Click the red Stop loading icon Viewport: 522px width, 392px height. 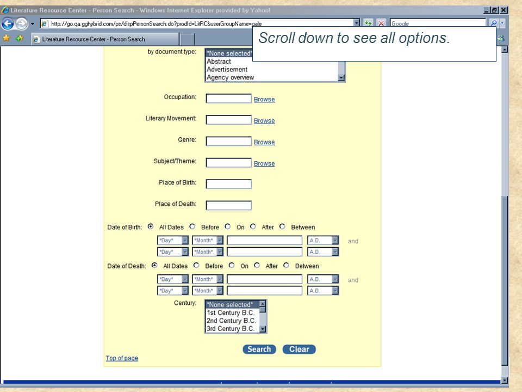tap(381, 23)
